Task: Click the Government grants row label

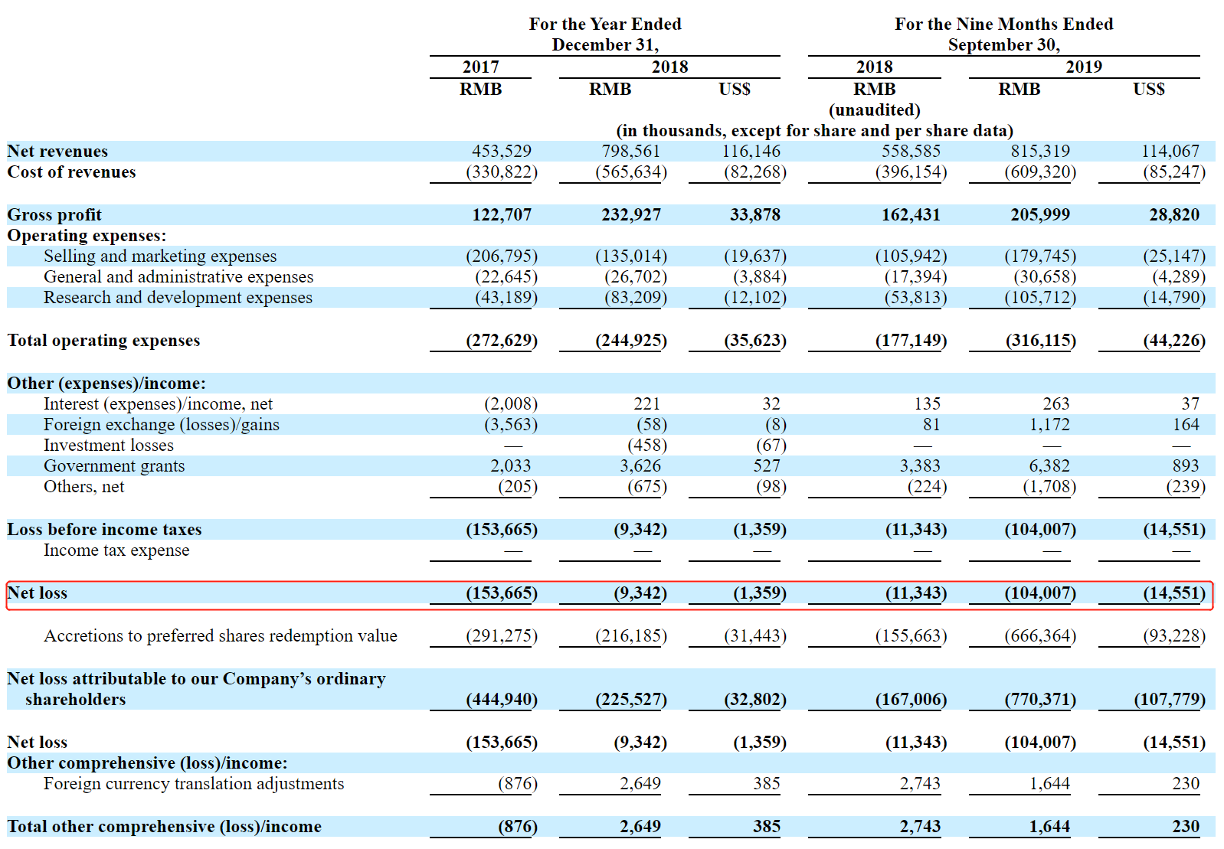Action: (114, 466)
